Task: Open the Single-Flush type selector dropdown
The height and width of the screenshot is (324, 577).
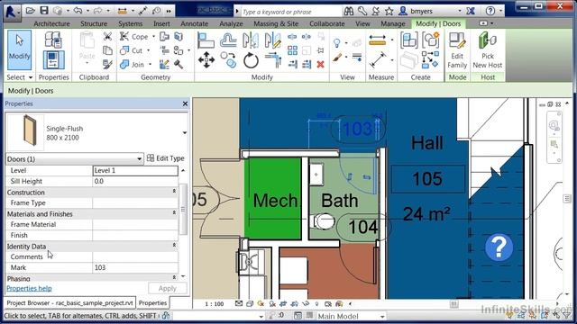Action: pos(184,132)
